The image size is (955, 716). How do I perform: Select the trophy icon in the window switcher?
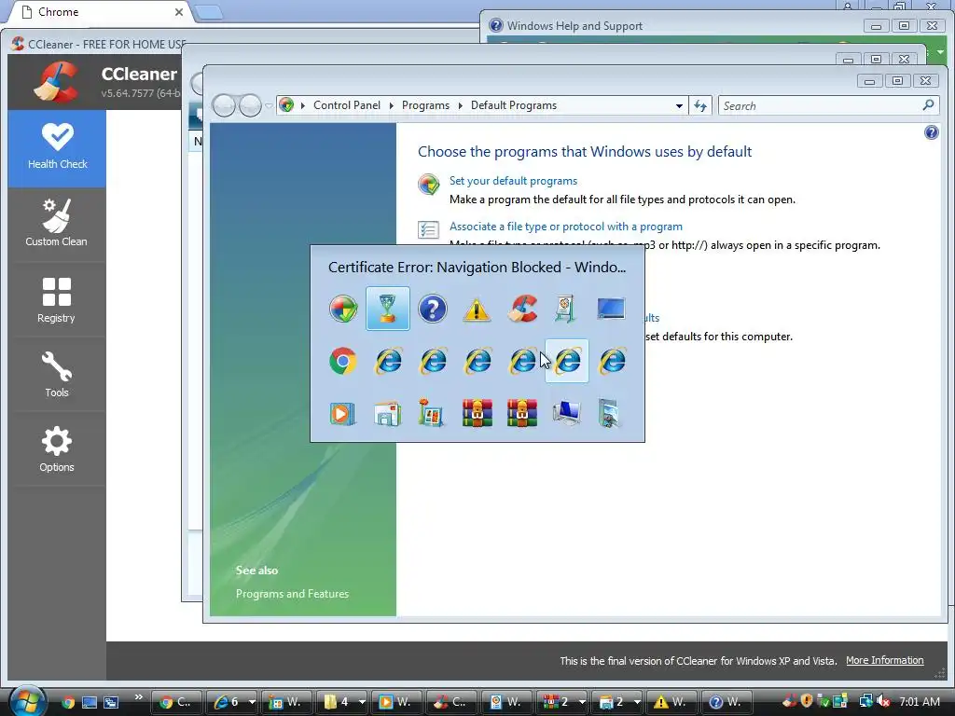point(388,309)
